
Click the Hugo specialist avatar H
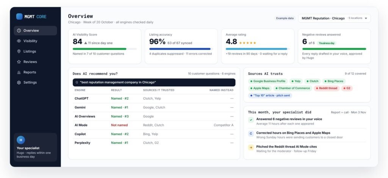21,140
